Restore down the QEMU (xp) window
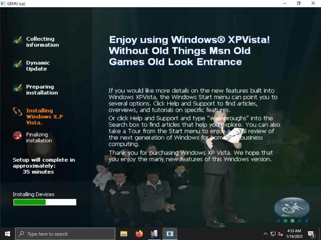 (299, 3)
